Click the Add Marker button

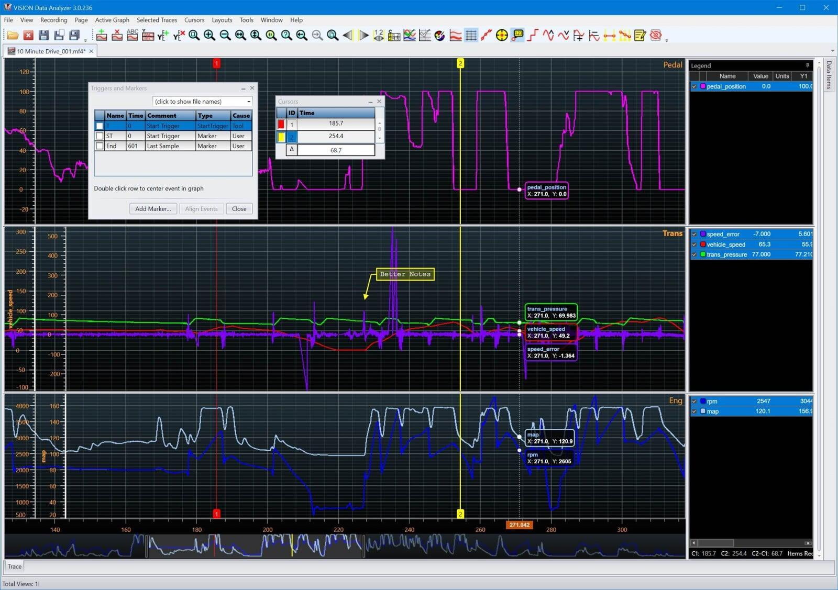(x=152, y=208)
